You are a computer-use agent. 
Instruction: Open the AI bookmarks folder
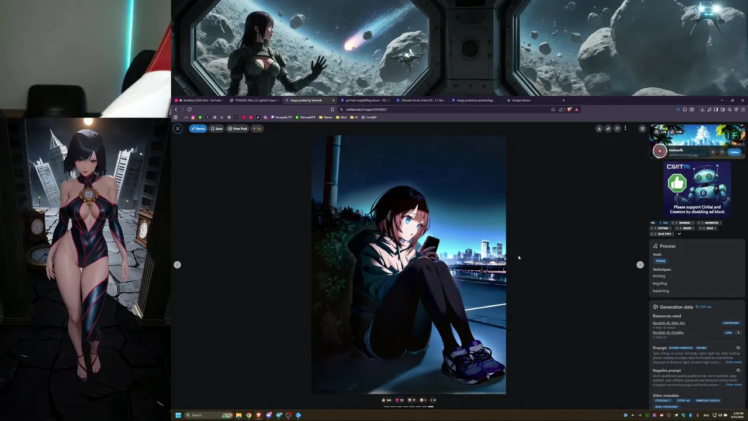click(354, 118)
